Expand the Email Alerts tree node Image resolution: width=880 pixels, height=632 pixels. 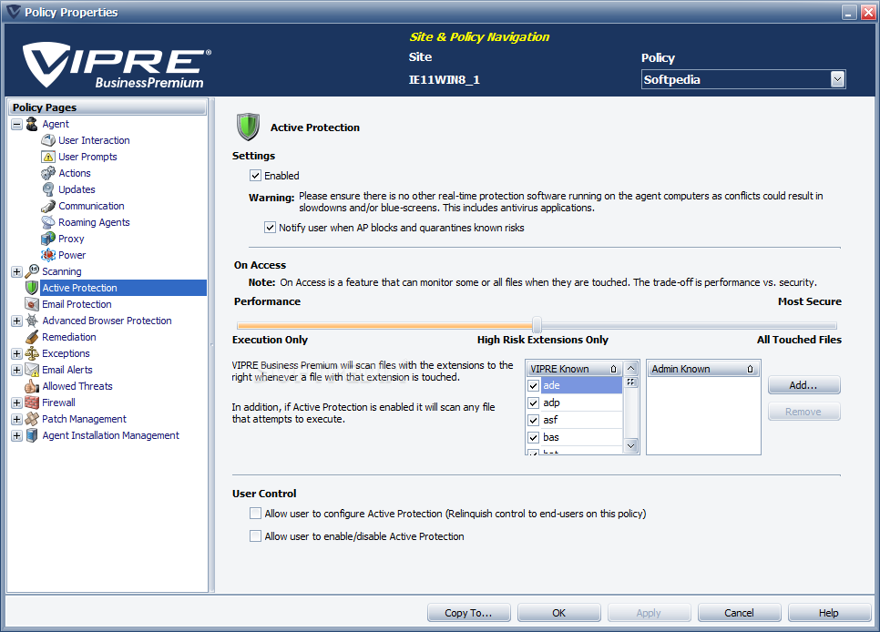[x=16, y=370]
